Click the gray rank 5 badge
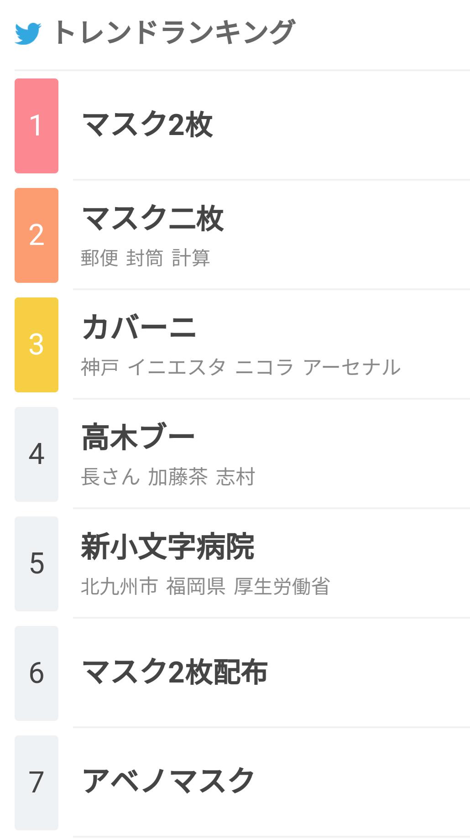The width and height of the screenshot is (470, 839). click(37, 564)
